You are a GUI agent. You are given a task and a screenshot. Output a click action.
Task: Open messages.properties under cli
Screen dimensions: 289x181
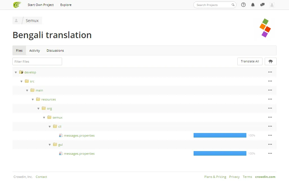pos(79,136)
